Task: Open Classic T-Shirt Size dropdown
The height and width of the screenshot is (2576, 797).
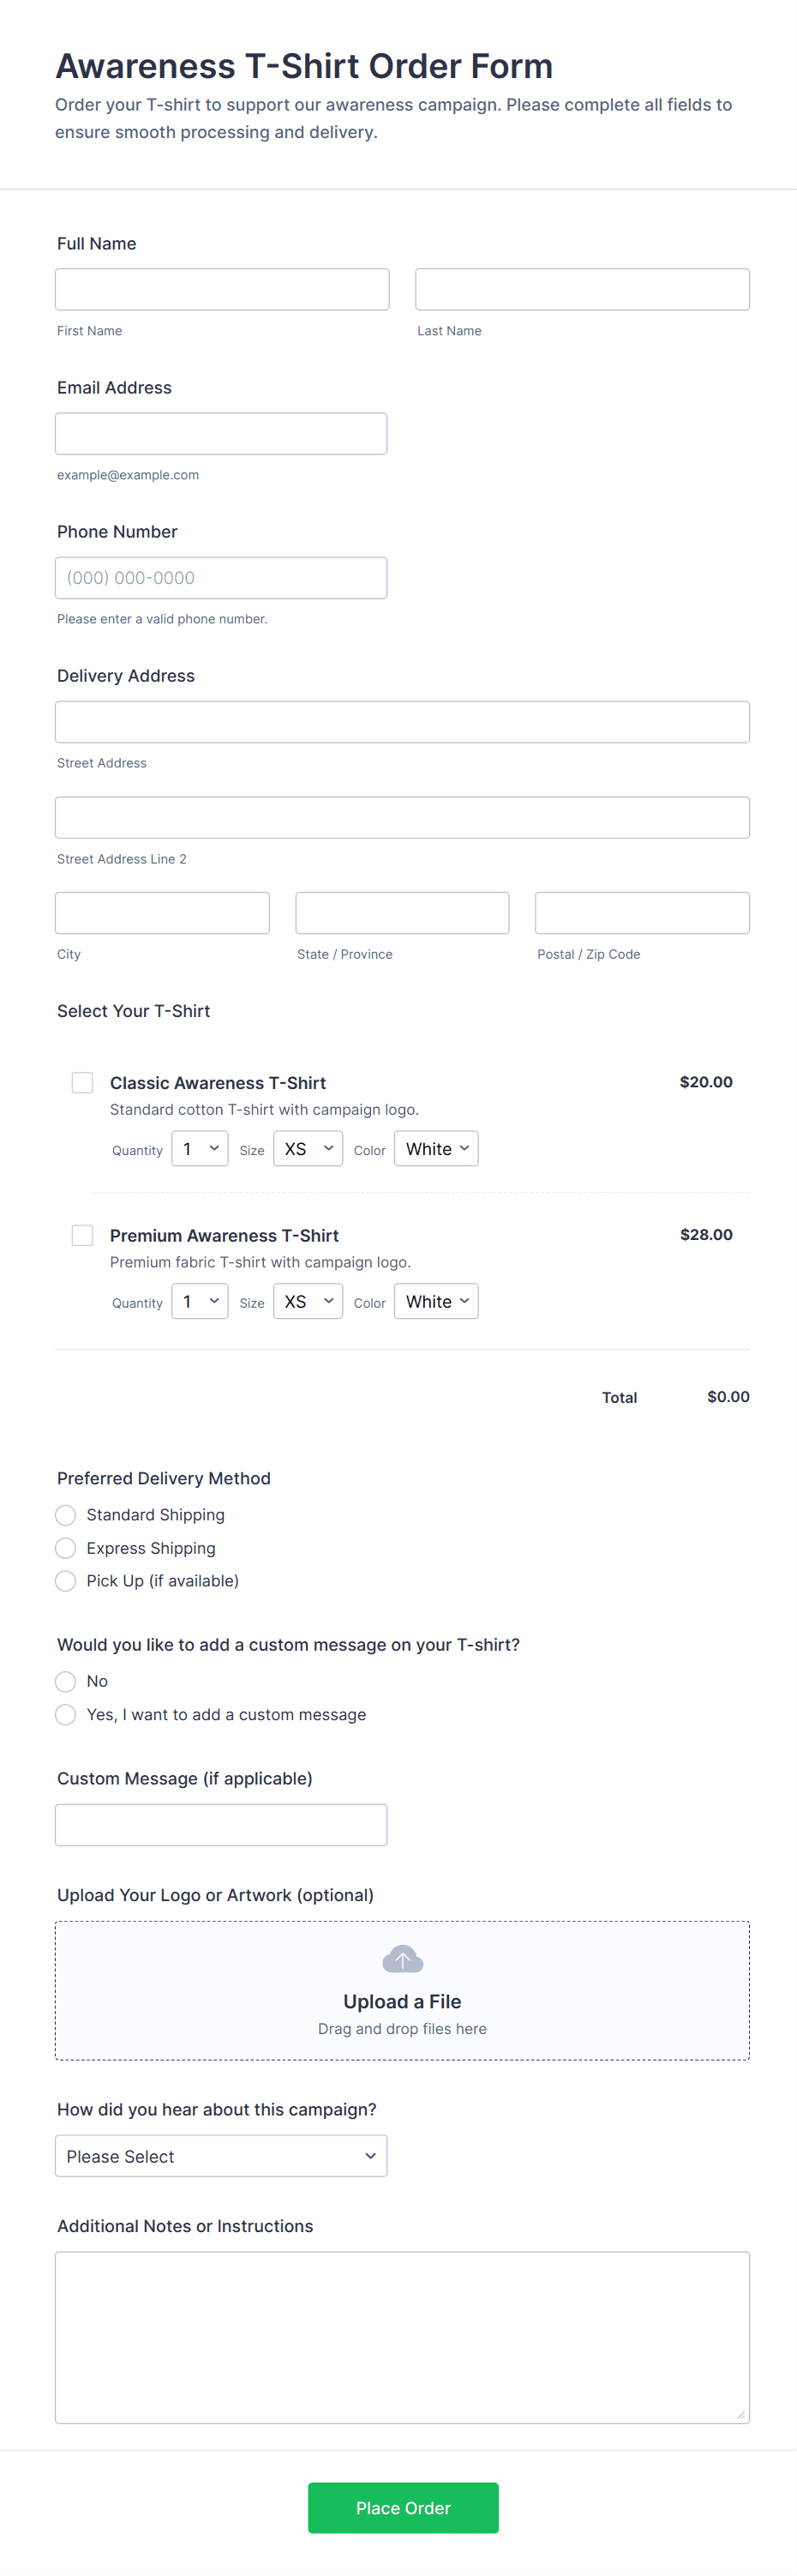Action: pyautogui.click(x=308, y=1149)
